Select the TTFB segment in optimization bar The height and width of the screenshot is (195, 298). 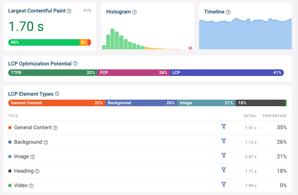(x=53, y=72)
